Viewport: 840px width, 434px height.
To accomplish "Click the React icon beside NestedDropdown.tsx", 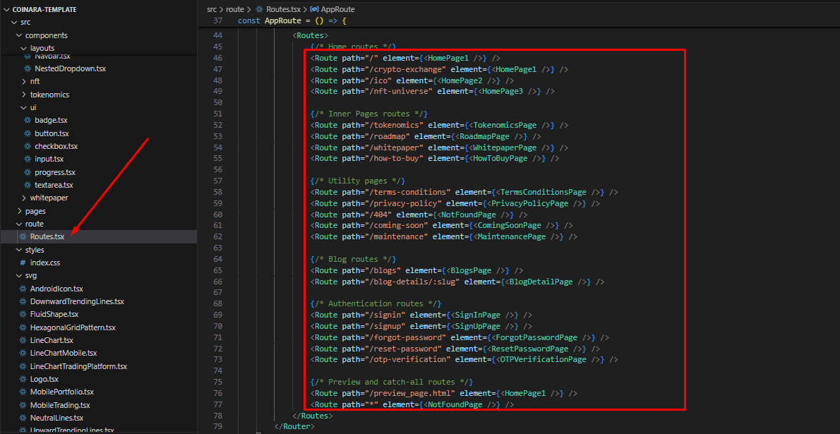I will pos(28,68).
